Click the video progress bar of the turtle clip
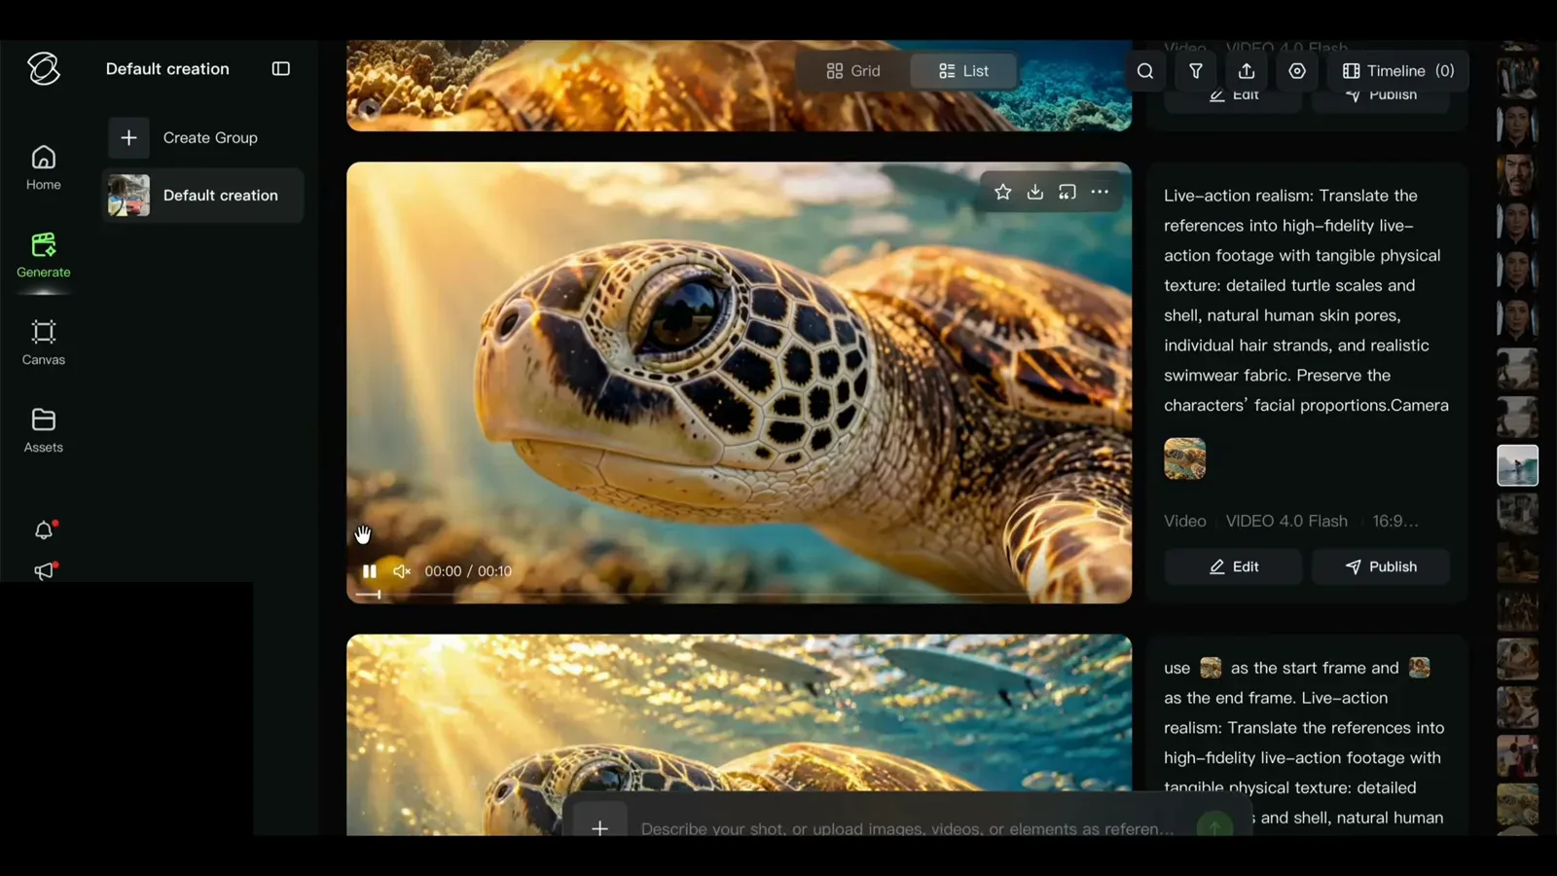This screenshot has height=876, width=1557. tap(740, 594)
